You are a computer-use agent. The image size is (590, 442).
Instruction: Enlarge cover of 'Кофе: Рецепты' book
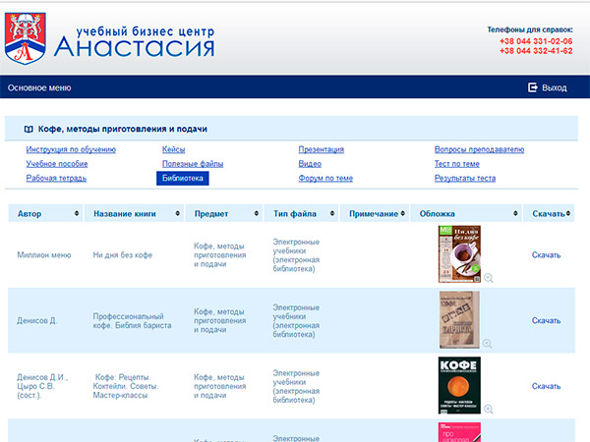coord(488,409)
